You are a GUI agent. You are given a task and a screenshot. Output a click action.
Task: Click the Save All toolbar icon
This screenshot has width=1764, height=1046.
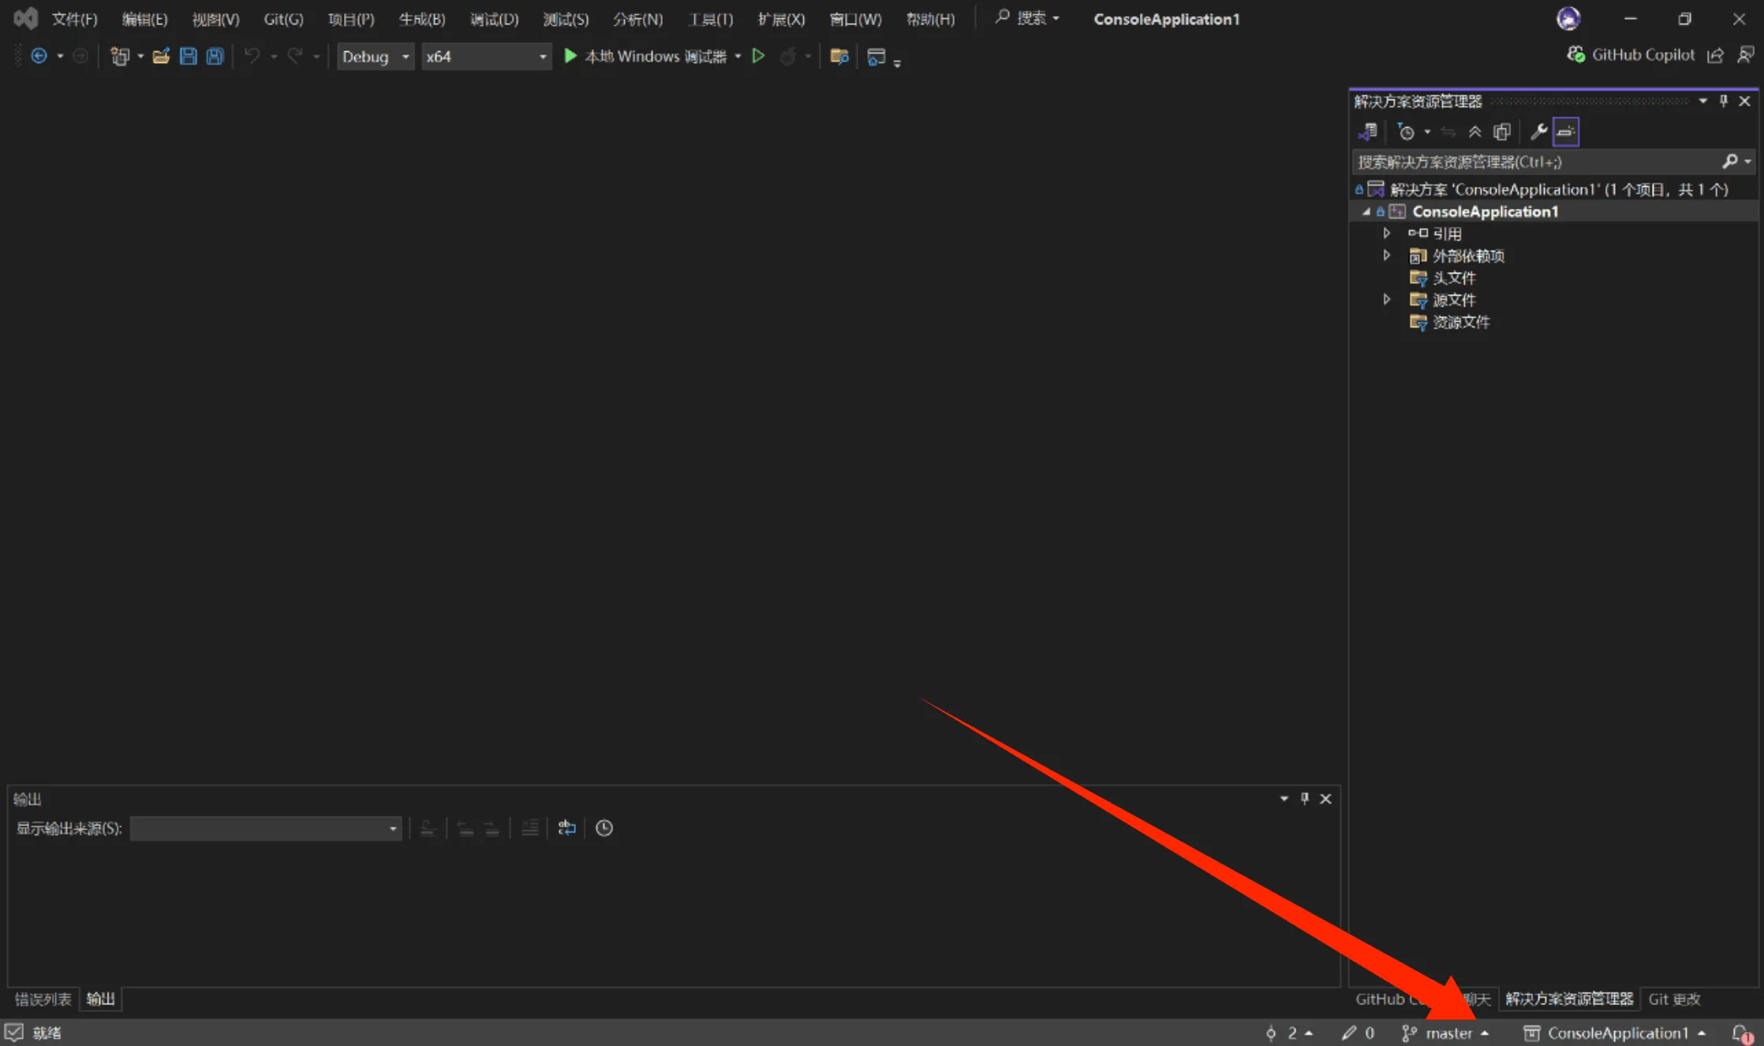[215, 56]
